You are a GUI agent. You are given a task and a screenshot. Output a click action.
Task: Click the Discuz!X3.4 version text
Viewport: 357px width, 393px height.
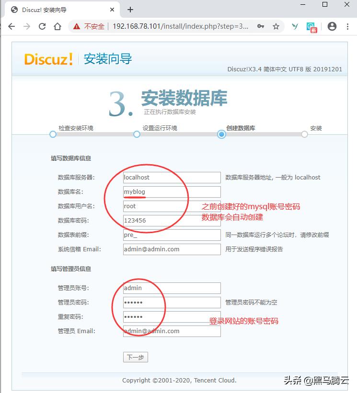click(285, 69)
